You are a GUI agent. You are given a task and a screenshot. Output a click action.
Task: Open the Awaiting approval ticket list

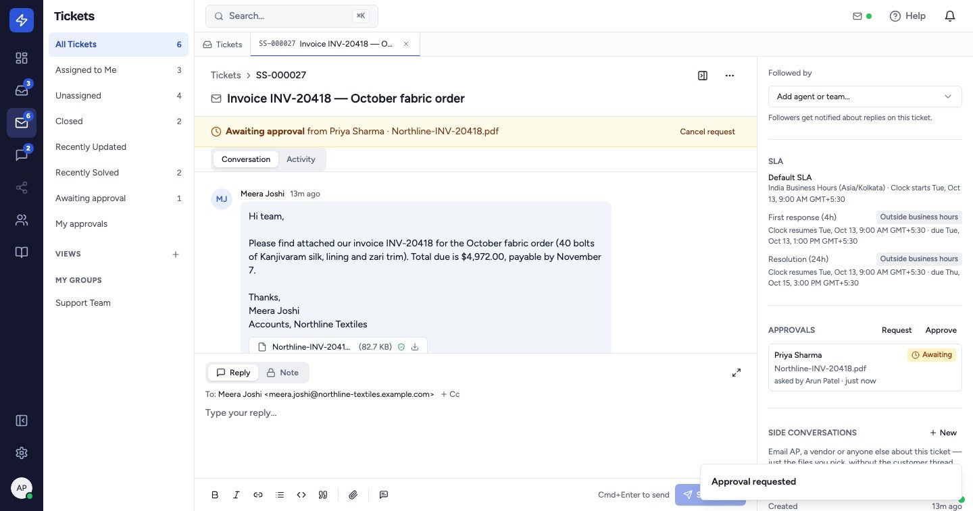click(118, 198)
